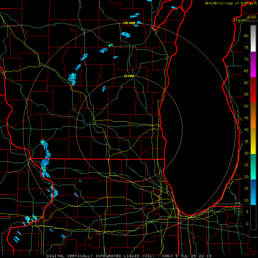Image resolution: width=258 pixels, height=258 pixels.
Task: Click the 50 value on color scale
Action: 246,106
